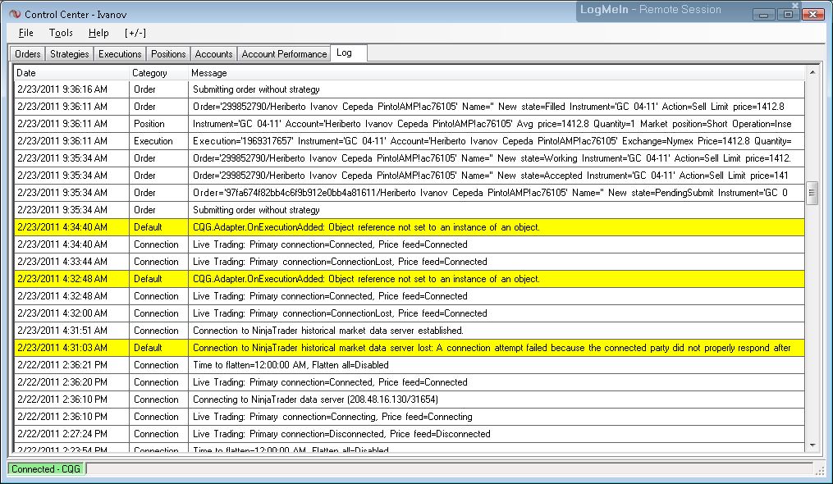Maximize the Control Center window
This screenshot has width=833, height=484.
pyautogui.click(x=788, y=14)
